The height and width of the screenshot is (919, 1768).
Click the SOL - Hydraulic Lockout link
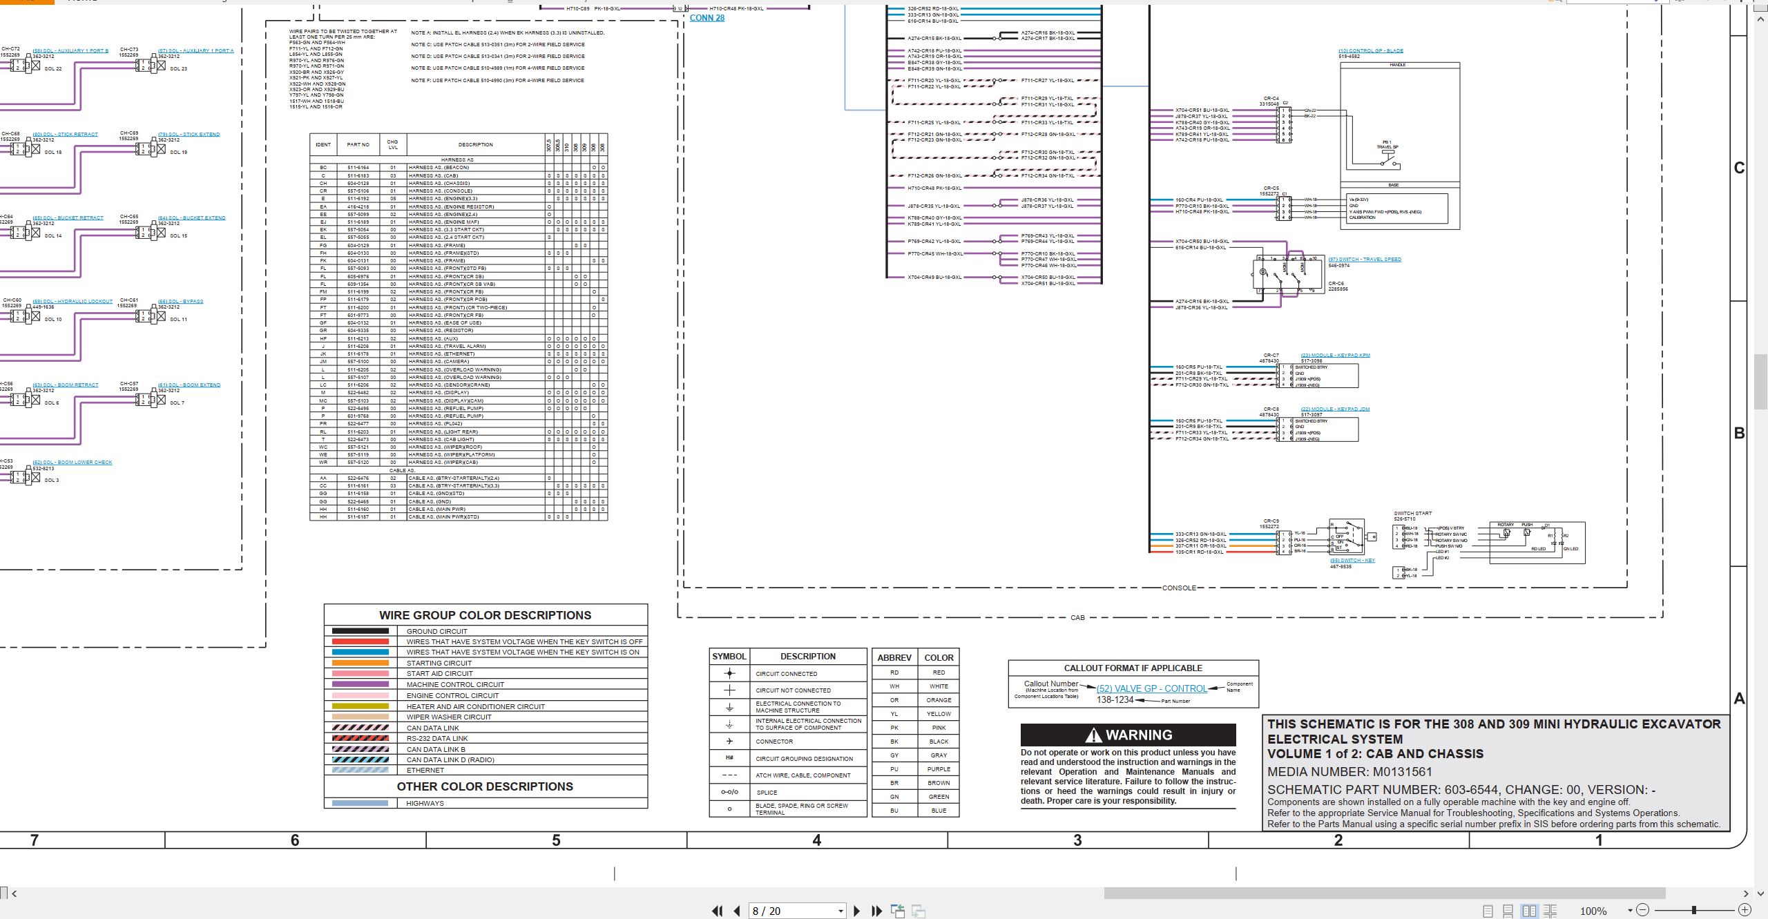pyautogui.click(x=73, y=301)
